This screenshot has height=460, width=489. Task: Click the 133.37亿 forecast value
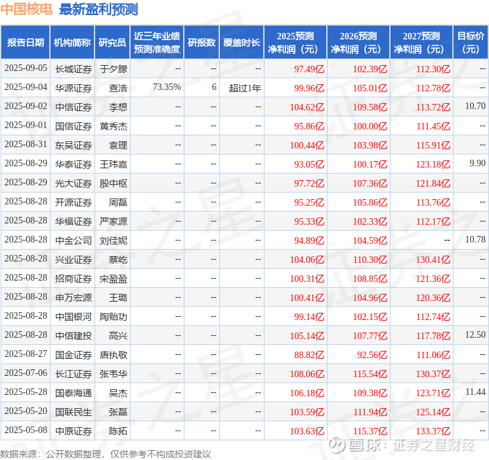pyautogui.click(x=433, y=431)
